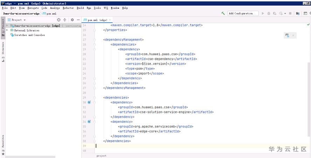Image resolution: width=311 pixels, height=158 pixels.
Task: Collapse dependencies fold on line 29
Action: (95, 98)
